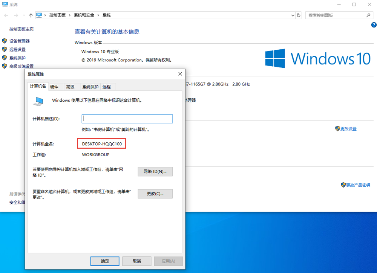This screenshot has width=377, height=273.
Task: Close the 系统属性 dialog with X
Action: point(180,74)
